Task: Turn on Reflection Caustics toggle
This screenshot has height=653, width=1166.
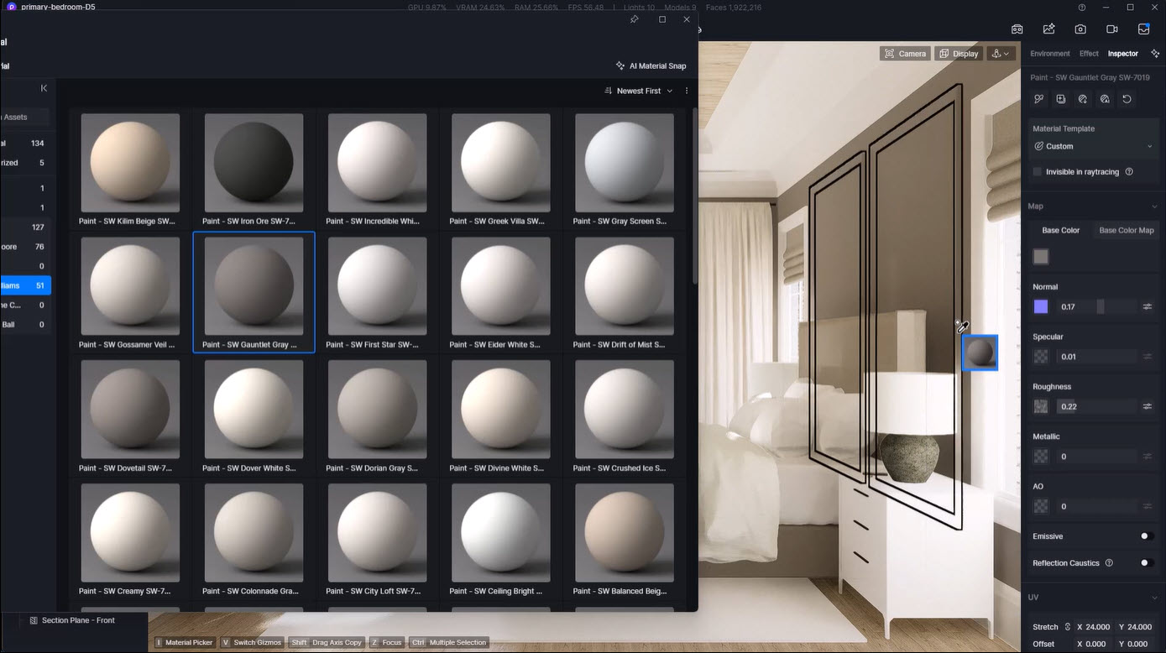Action: coord(1146,563)
